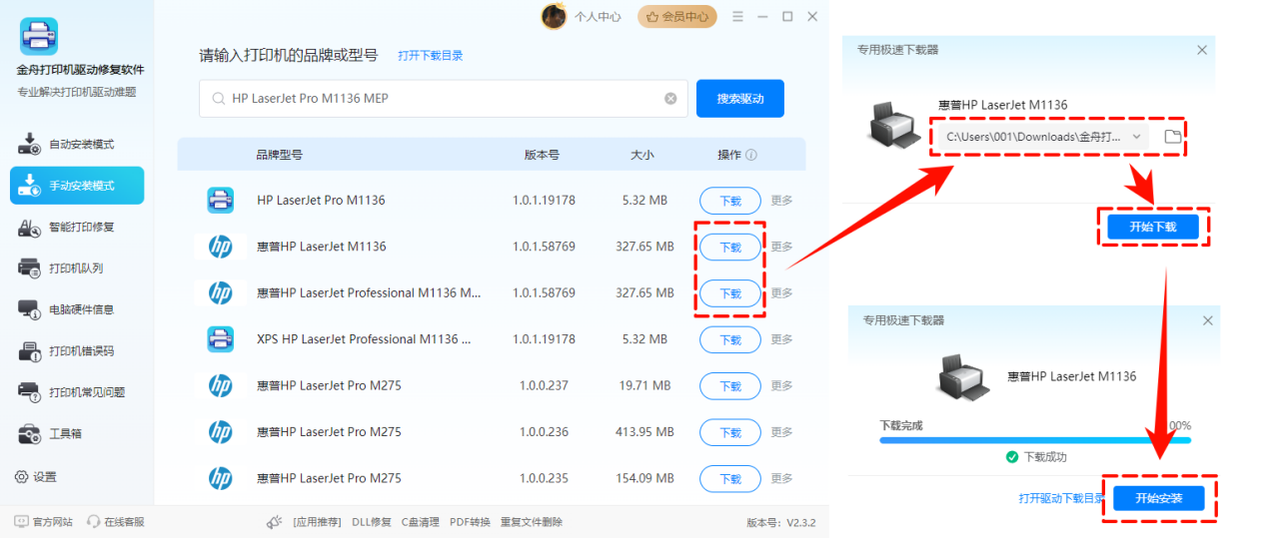This screenshot has height=538, width=1266.
Task: Click version text 版本号：V2.3.2
Action: [x=781, y=522]
